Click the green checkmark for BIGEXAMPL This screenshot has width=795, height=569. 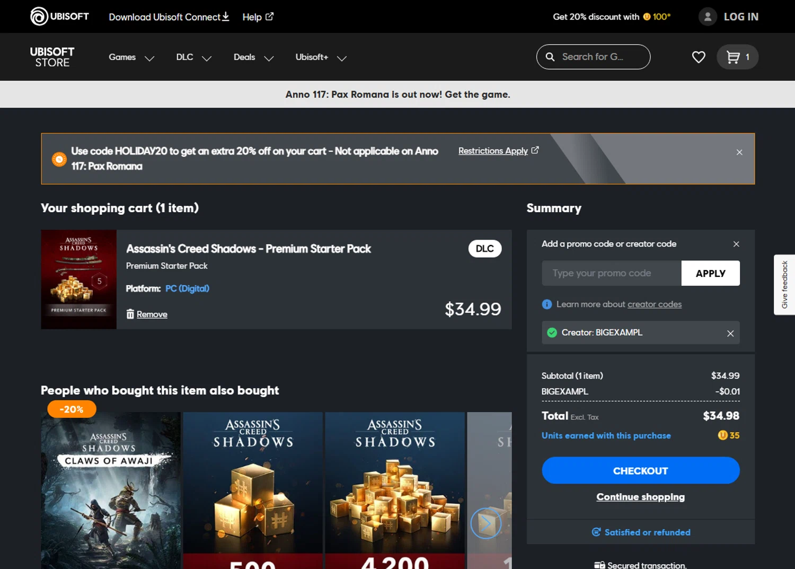[x=552, y=332]
